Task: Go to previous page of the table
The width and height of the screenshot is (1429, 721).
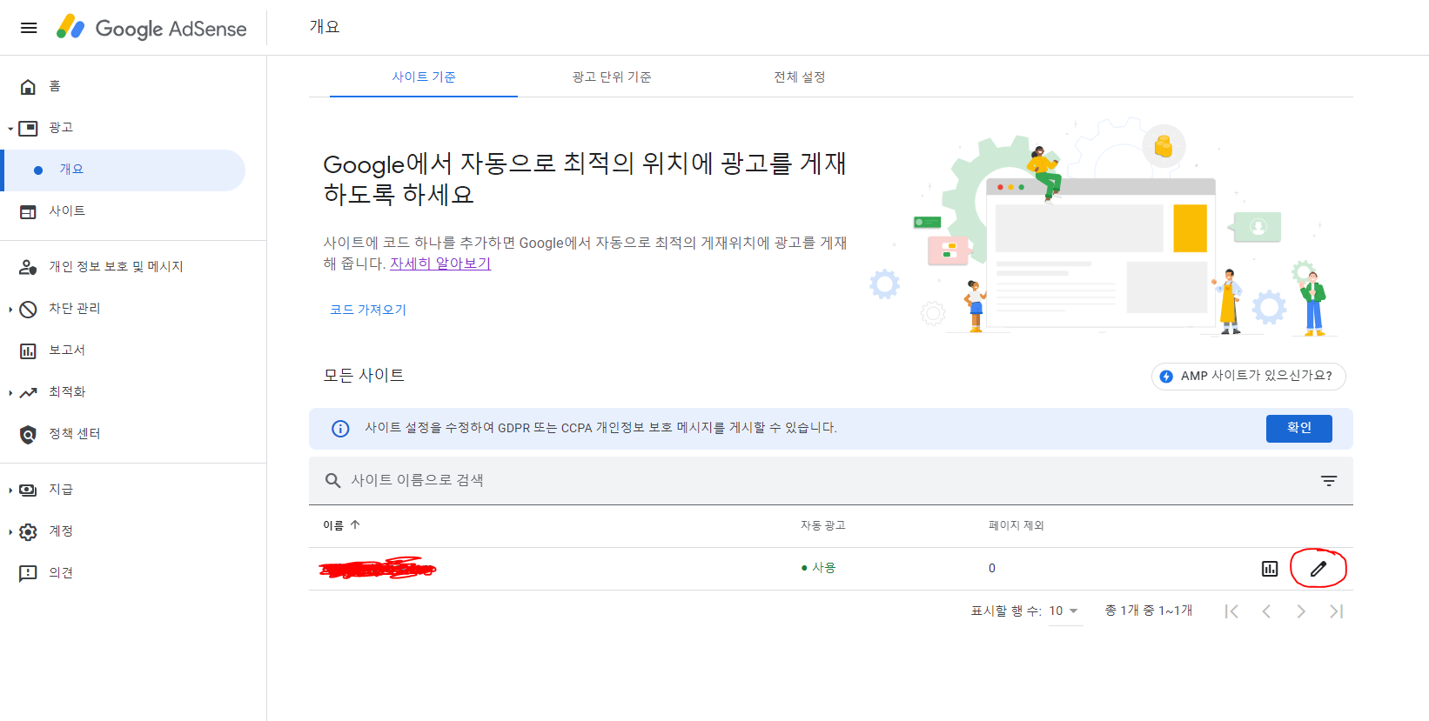Action: [1266, 611]
